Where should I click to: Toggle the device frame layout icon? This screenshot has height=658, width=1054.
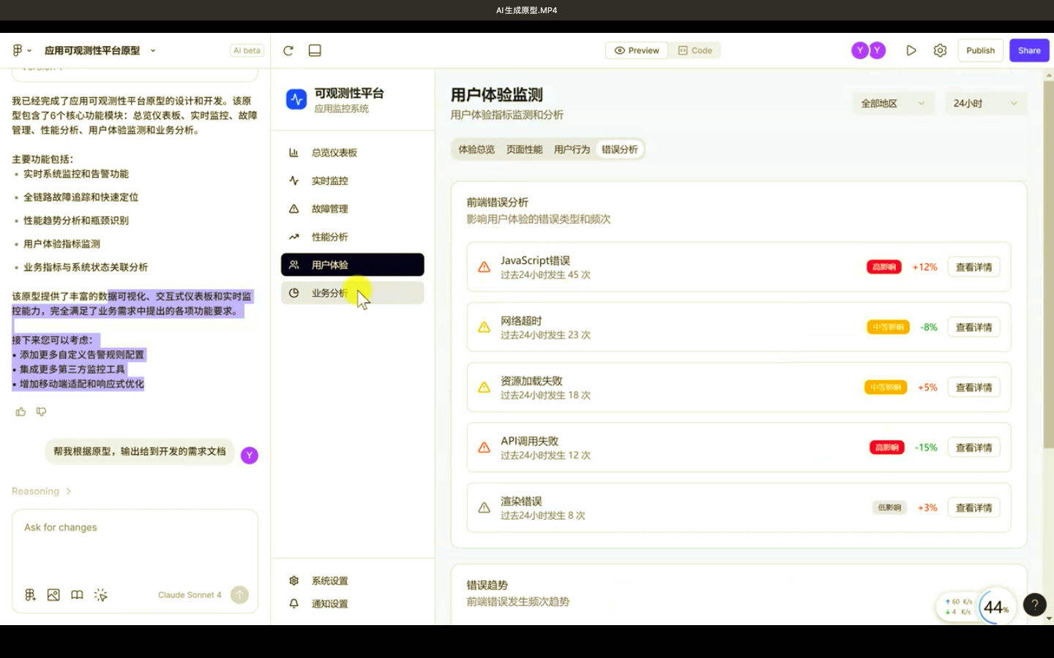(x=315, y=50)
